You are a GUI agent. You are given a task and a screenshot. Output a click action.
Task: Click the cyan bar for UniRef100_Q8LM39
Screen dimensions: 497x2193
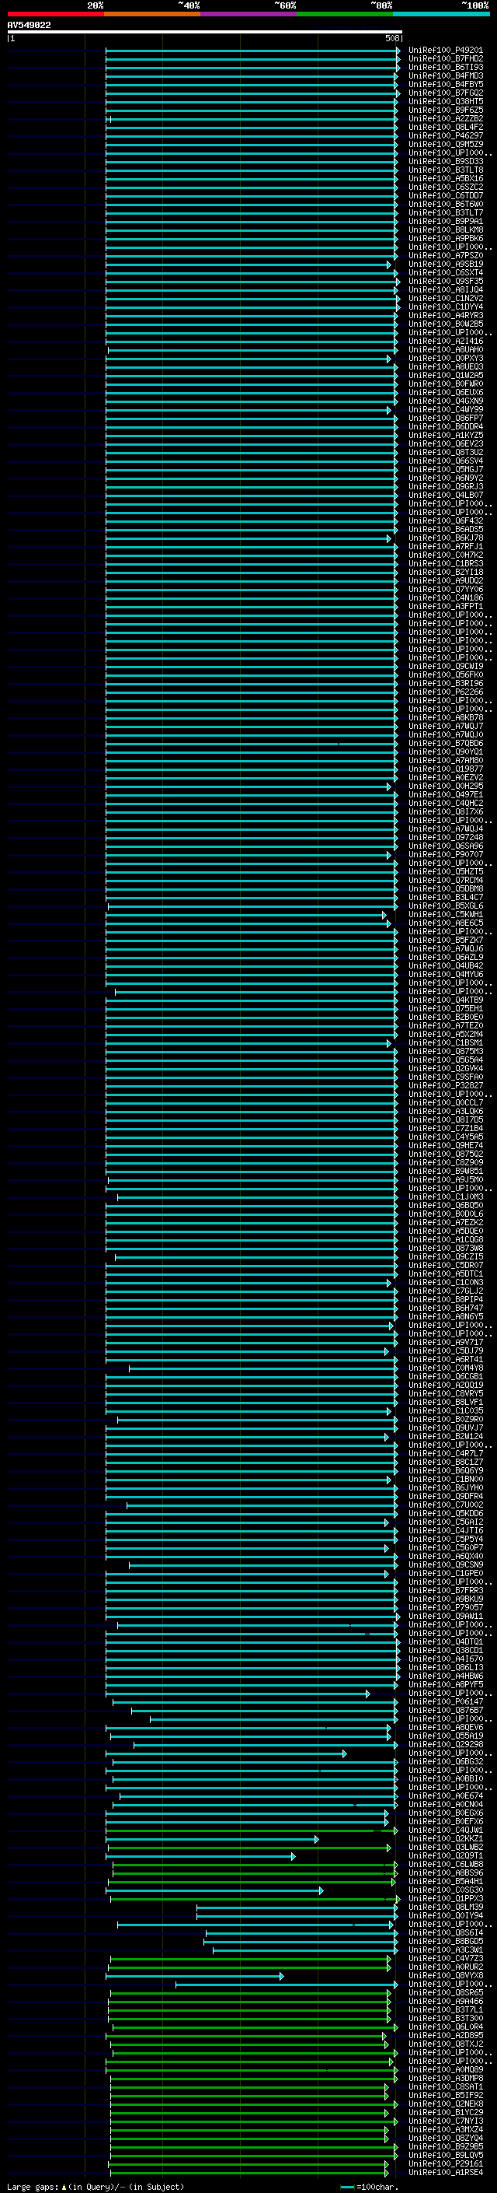pos(297,1907)
